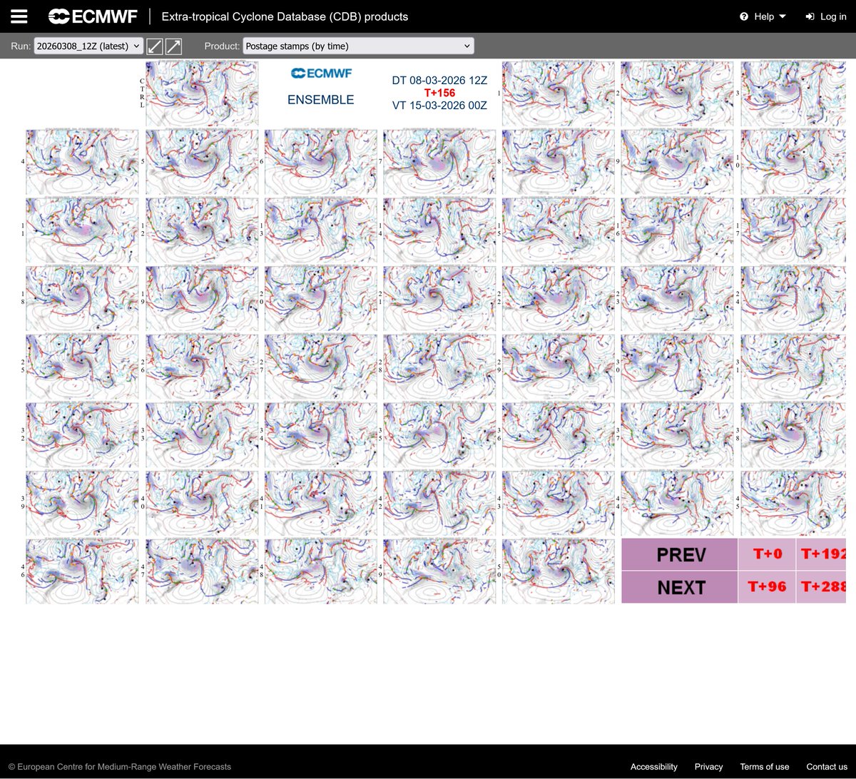Open ensemble member 24 stamp
Viewport: 856px width, 779px height.
coord(793,299)
